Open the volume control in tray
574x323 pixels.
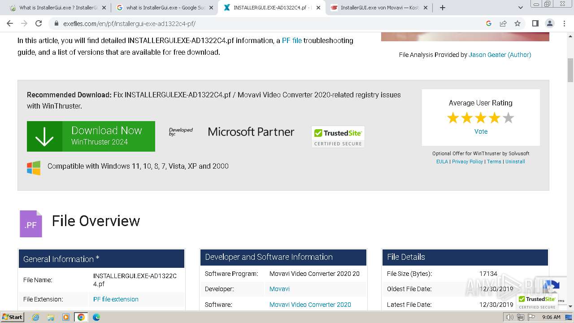click(x=510, y=317)
